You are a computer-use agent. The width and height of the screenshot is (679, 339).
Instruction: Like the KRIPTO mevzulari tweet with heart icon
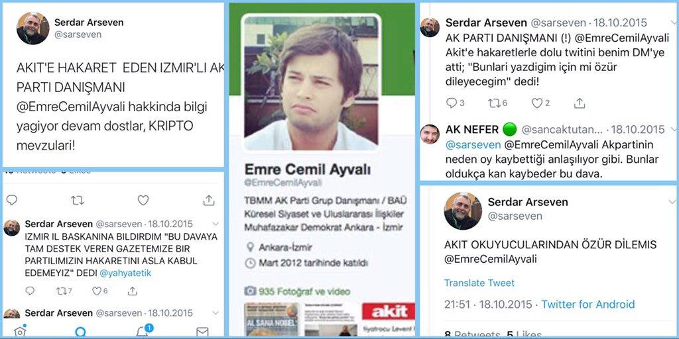click(143, 200)
